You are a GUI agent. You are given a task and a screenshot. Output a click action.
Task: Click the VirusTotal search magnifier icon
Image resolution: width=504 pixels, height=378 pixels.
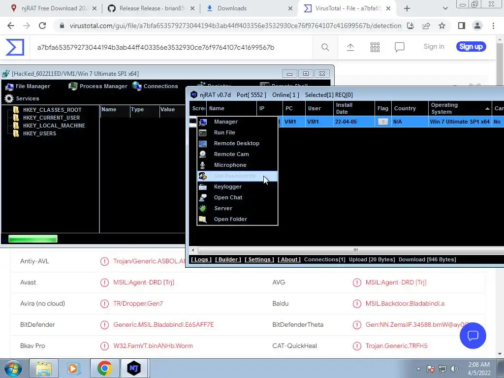click(325, 48)
